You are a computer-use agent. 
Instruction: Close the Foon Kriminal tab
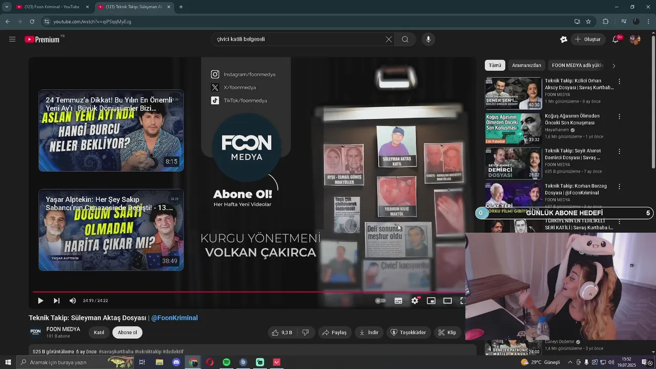click(x=87, y=7)
